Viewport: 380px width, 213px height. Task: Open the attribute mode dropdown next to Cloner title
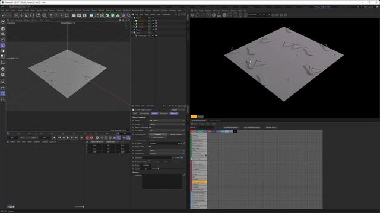coord(178,110)
